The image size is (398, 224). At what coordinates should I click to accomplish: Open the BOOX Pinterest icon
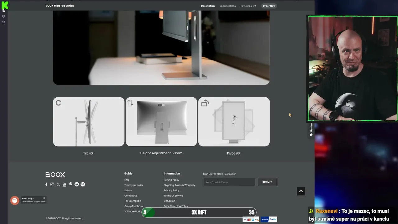click(71, 184)
